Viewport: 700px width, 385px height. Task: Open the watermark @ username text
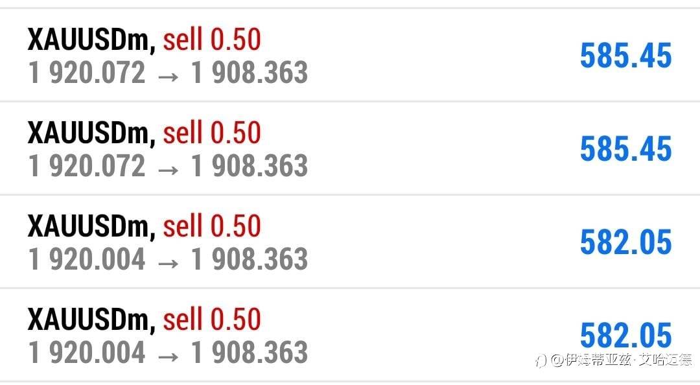(x=622, y=360)
